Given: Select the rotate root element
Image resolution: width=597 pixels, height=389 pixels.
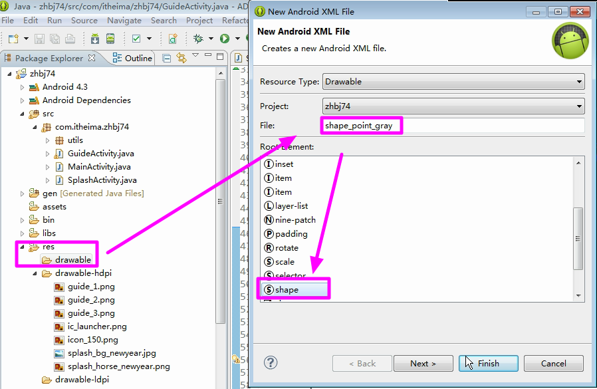Looking at the screenshot, I should [287, 248].
